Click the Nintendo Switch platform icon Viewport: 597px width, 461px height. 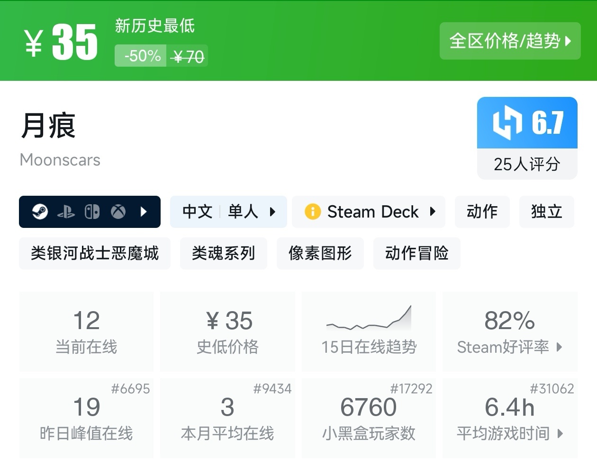tap(92, 212)
